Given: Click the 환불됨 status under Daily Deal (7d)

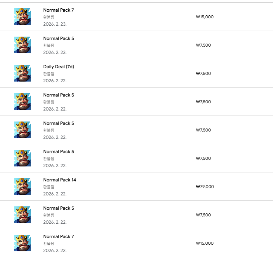Looking at the screenshot, I should coord(49,74).
